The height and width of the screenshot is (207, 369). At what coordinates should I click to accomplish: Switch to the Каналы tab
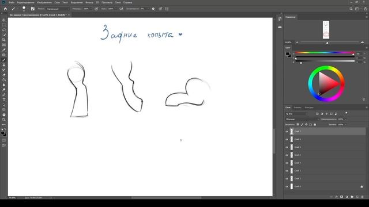[x=298, y=108]
